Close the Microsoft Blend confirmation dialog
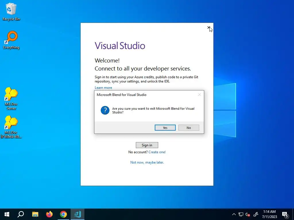 coord(199,95)
